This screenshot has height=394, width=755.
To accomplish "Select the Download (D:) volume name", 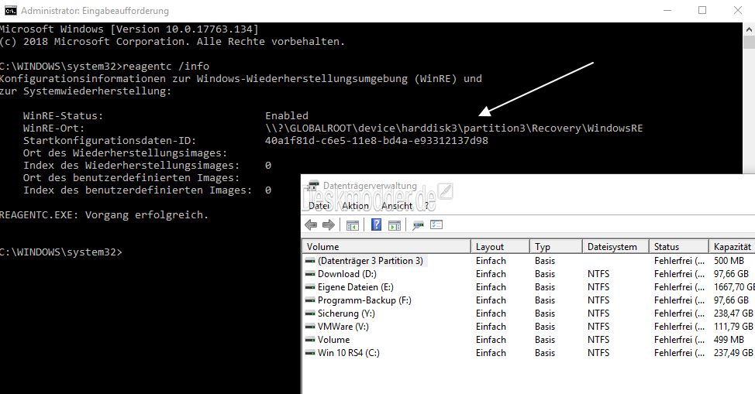I will pos(346,274).
